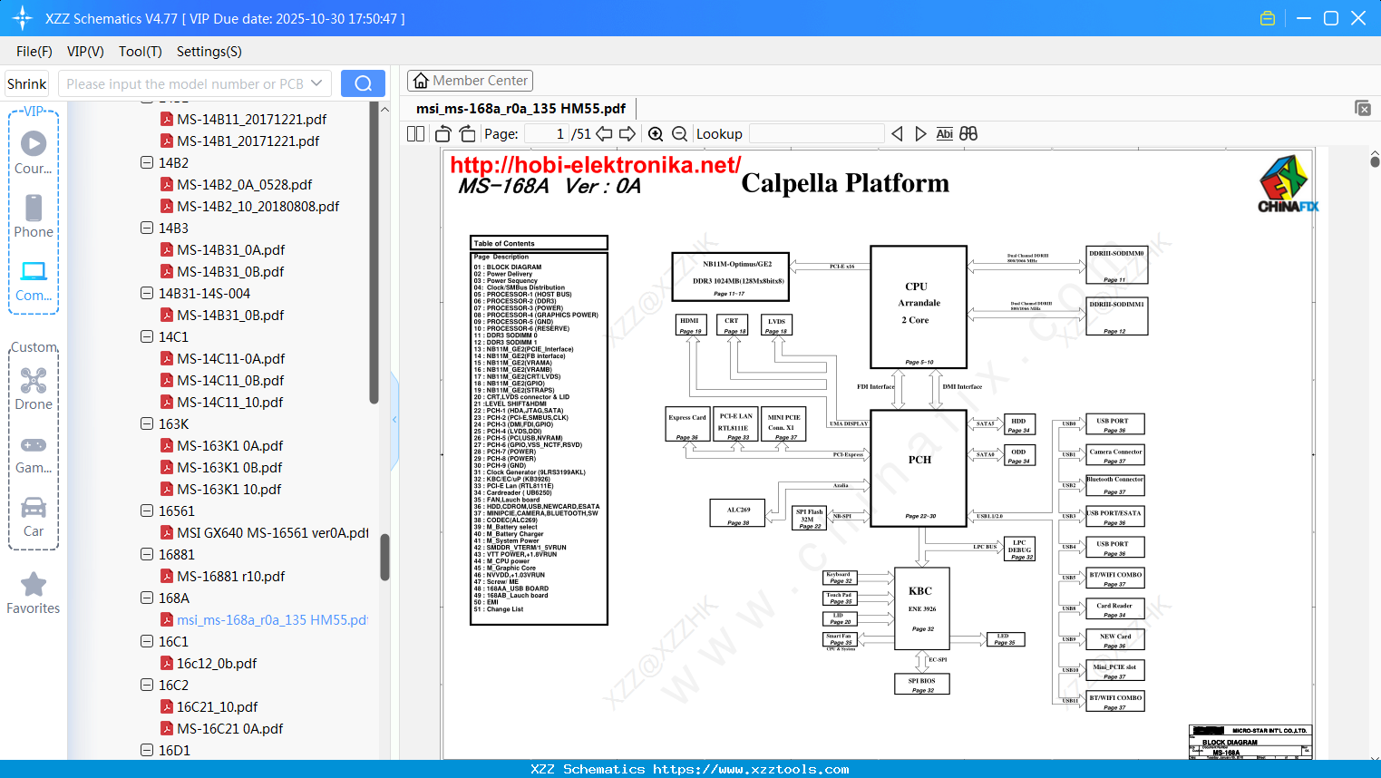The image size is (1381, 778).
Task: Select the Phone category icon
Action: [x=34, y=208]
